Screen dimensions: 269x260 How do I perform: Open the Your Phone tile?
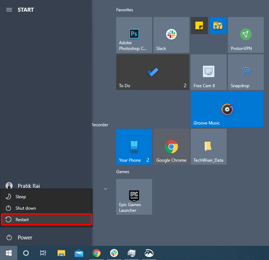(134, 147)
